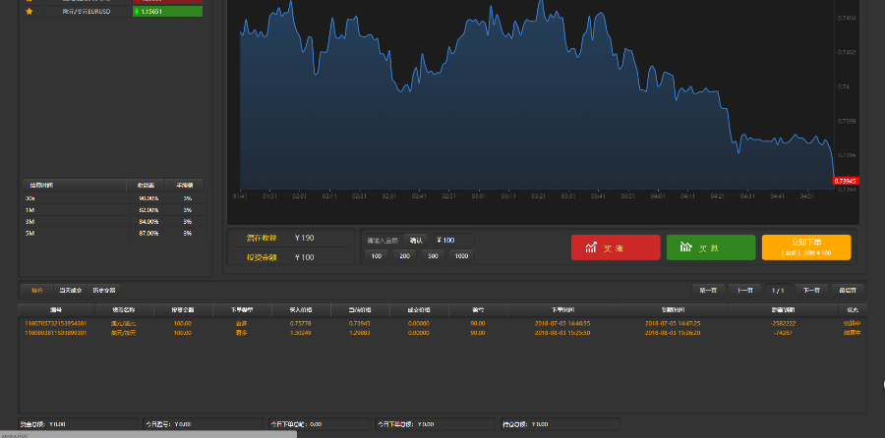The image size is (885, 438).
Task: Click the confirm button next to the amount field
Action: 415,240
